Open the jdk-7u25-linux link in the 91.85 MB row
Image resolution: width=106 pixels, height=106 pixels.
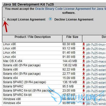click(x=96, y=57)
